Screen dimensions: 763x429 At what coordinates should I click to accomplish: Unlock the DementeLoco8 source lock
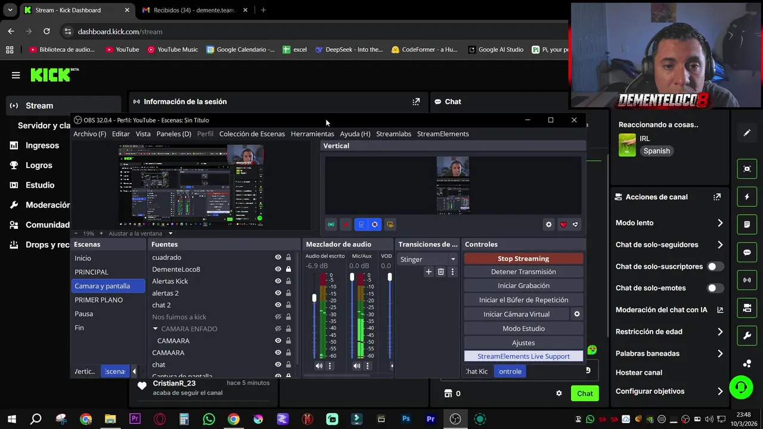[x=289, y=269]
